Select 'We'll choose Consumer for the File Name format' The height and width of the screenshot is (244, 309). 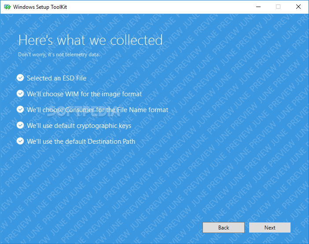(98, 110)
